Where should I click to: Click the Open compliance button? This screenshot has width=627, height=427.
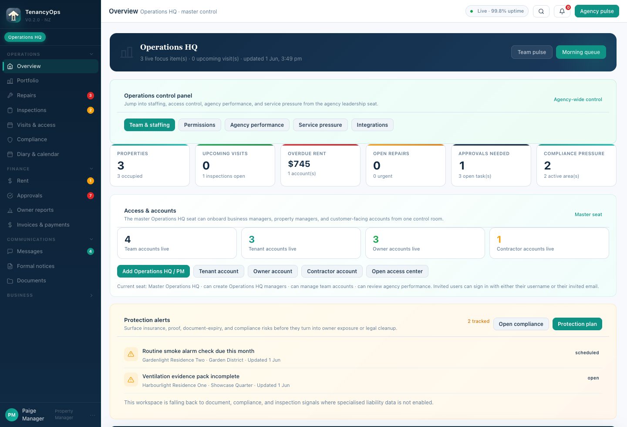[521, 324]
